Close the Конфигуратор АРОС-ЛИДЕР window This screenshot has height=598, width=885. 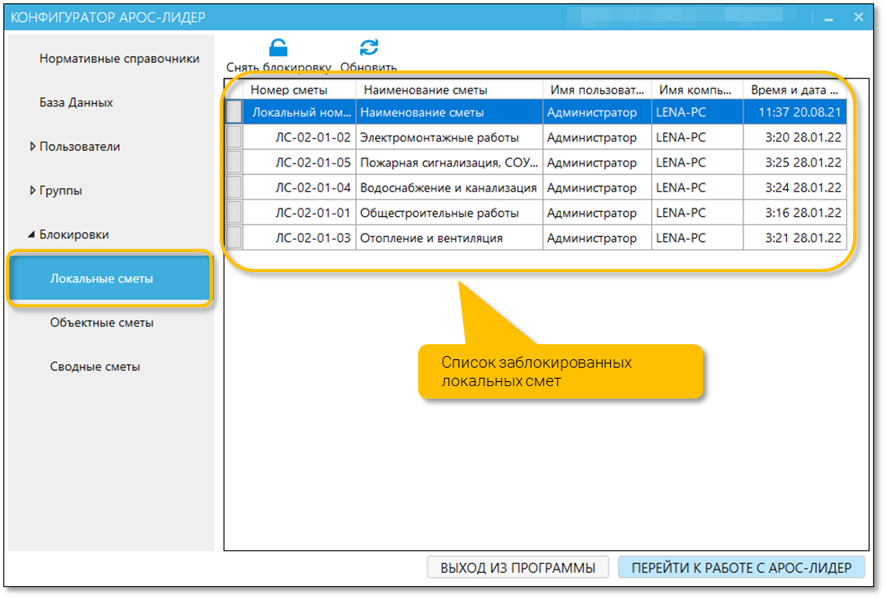point(858,17)
